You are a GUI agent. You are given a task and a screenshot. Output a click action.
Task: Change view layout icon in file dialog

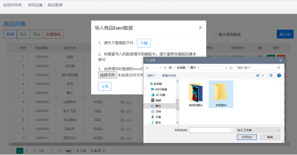(258, 76)
